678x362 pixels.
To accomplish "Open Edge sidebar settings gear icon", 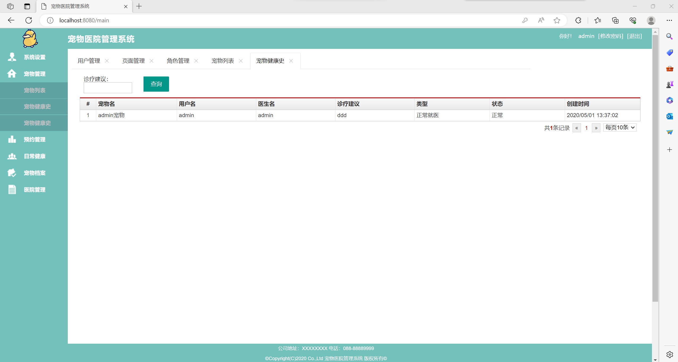I will click(x=669, y=354).
